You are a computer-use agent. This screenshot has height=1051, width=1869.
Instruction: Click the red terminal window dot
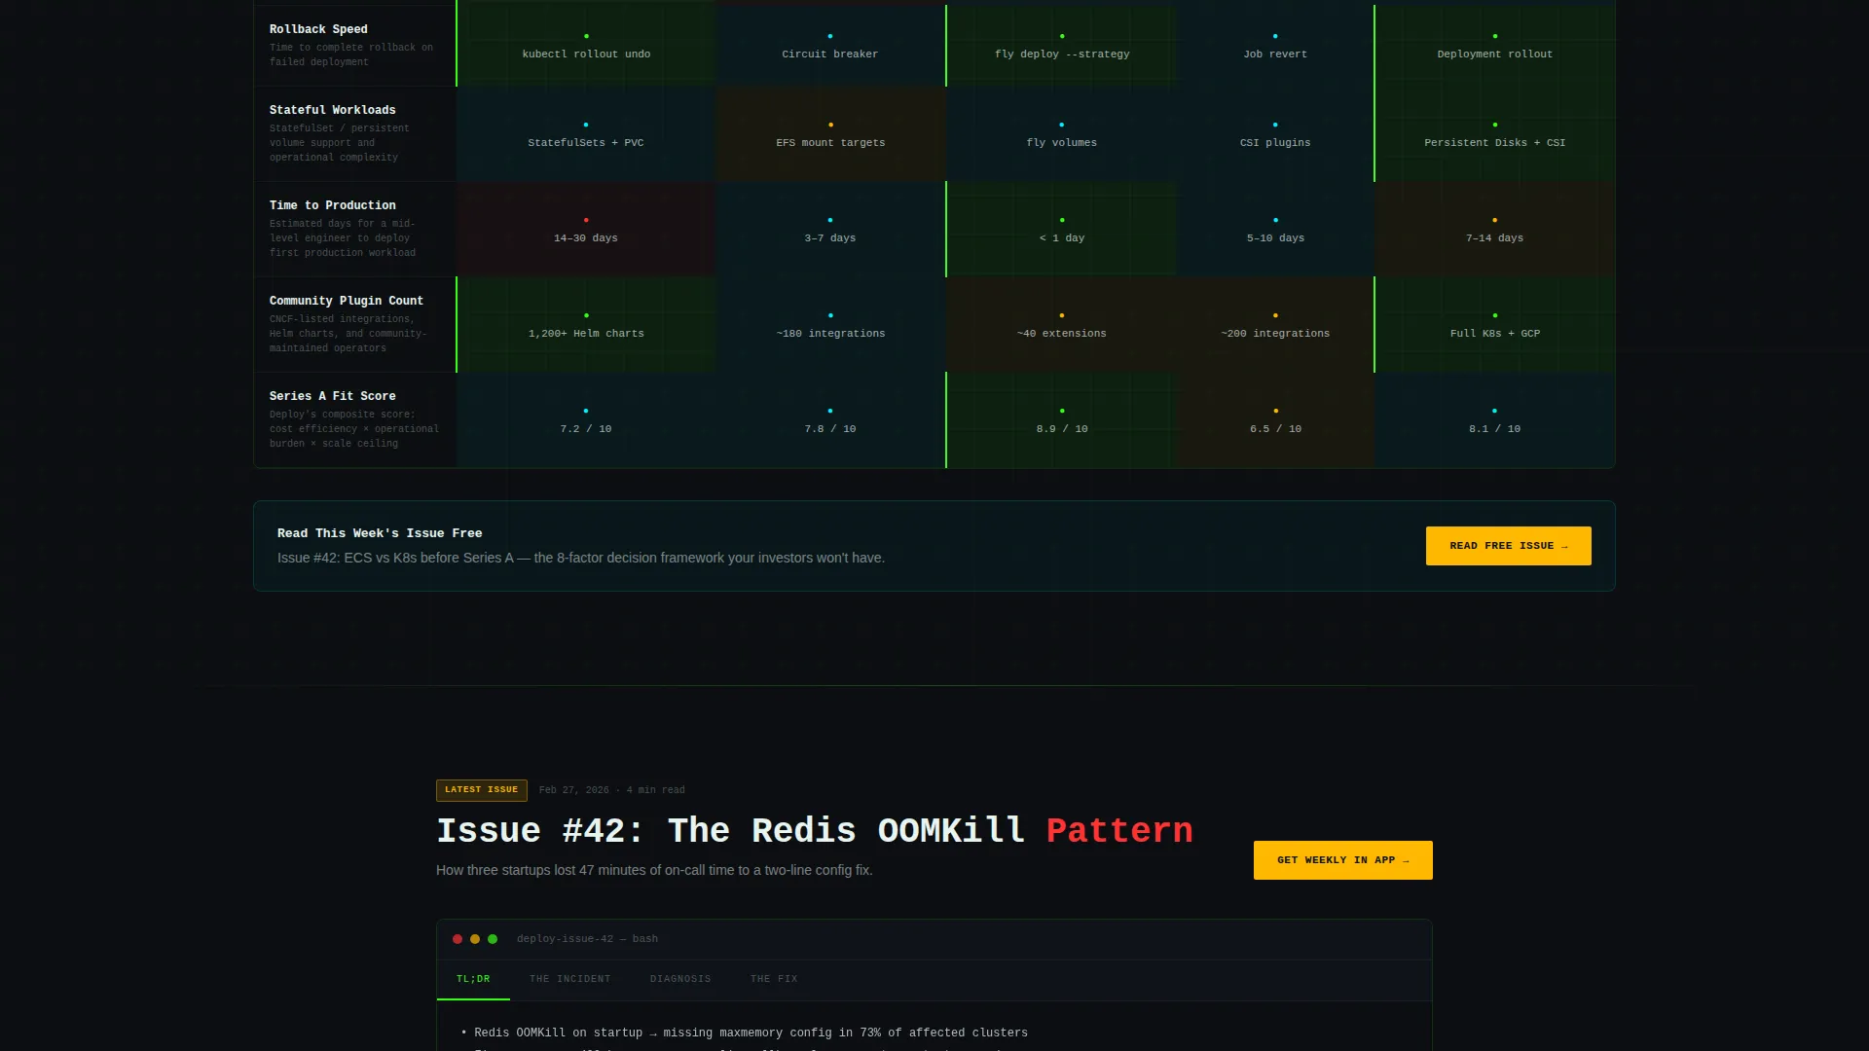point(458,939)
